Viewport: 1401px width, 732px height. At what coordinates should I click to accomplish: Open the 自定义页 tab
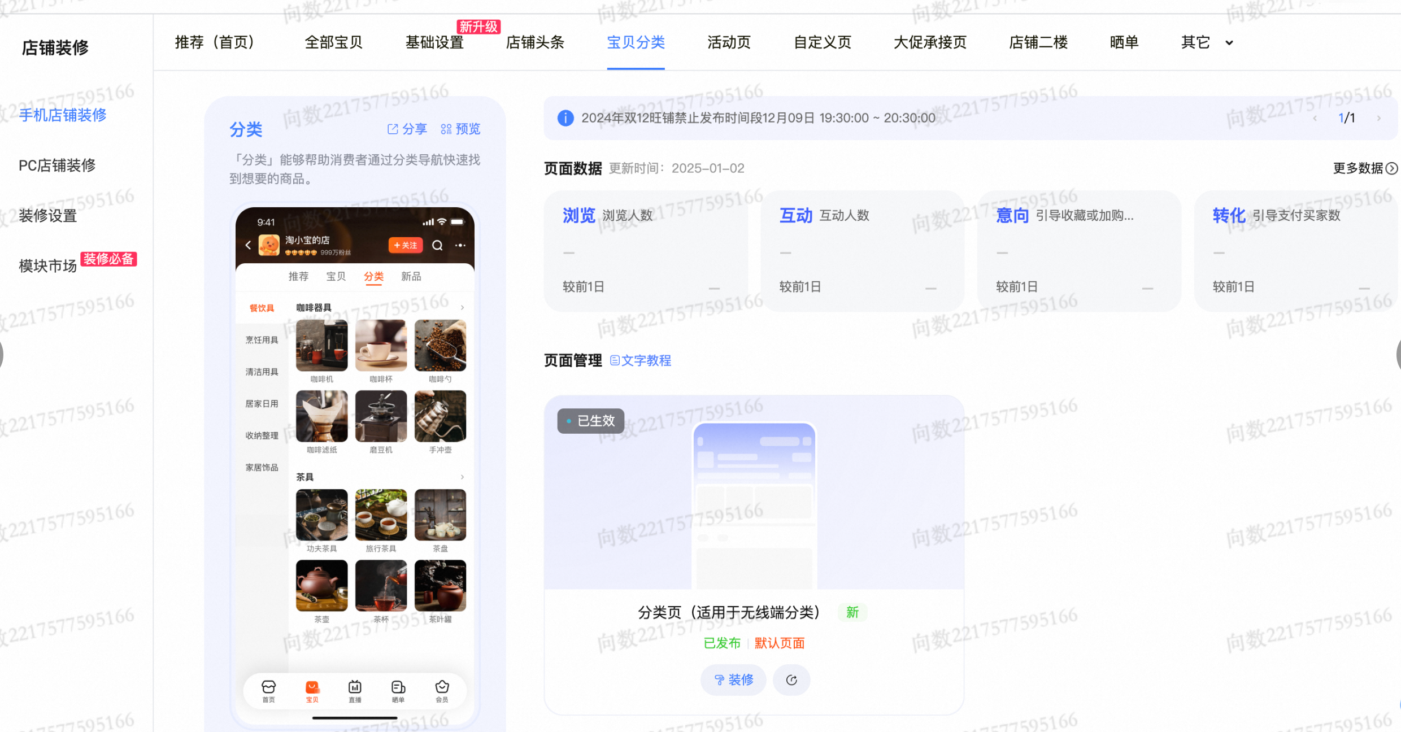[823, 42]
